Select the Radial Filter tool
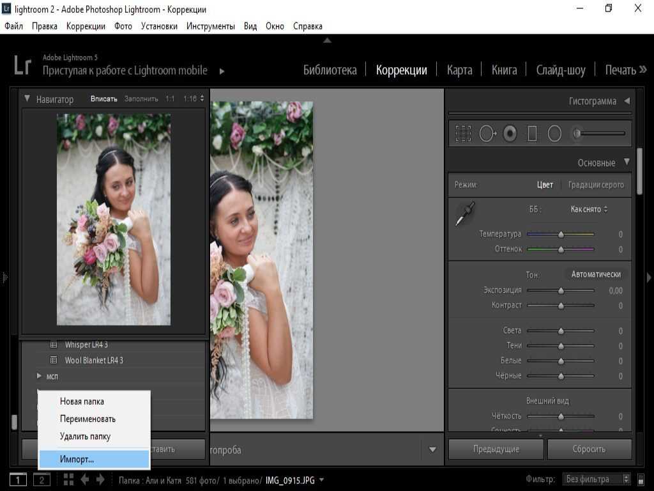654x491 pixels. (x=554, y=134)
